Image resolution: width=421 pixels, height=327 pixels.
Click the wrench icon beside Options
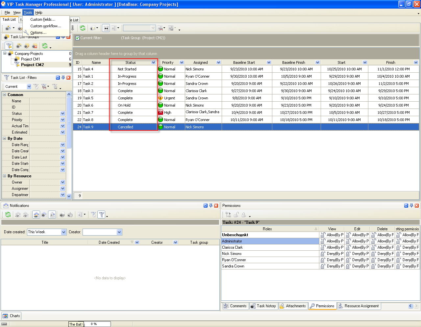pyautogui.click(x=26, y=33)
